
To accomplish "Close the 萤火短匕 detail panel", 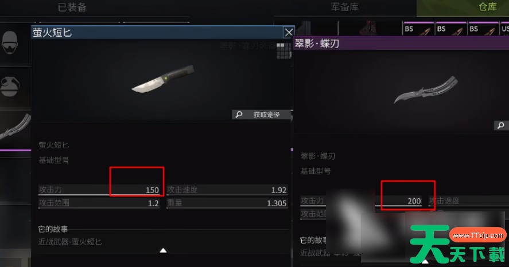I will pos(289,32).
